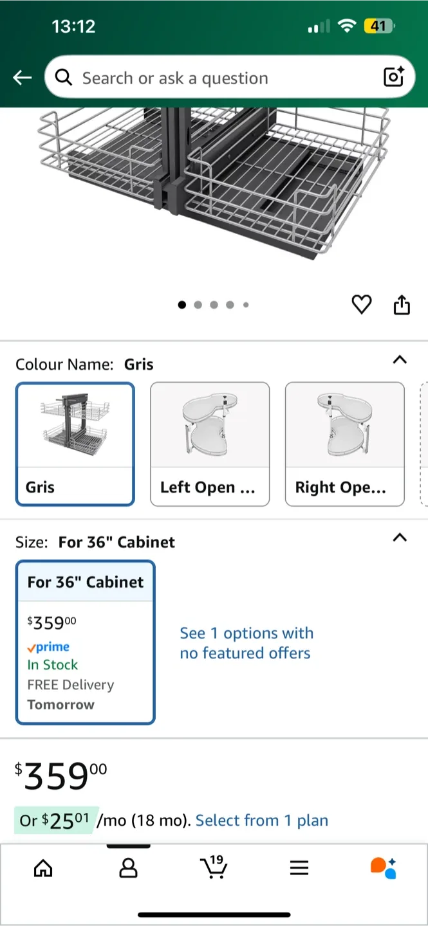Screen dimensions: 428x926
Task: Select the Right Open colour option
Action: point(345,444)
